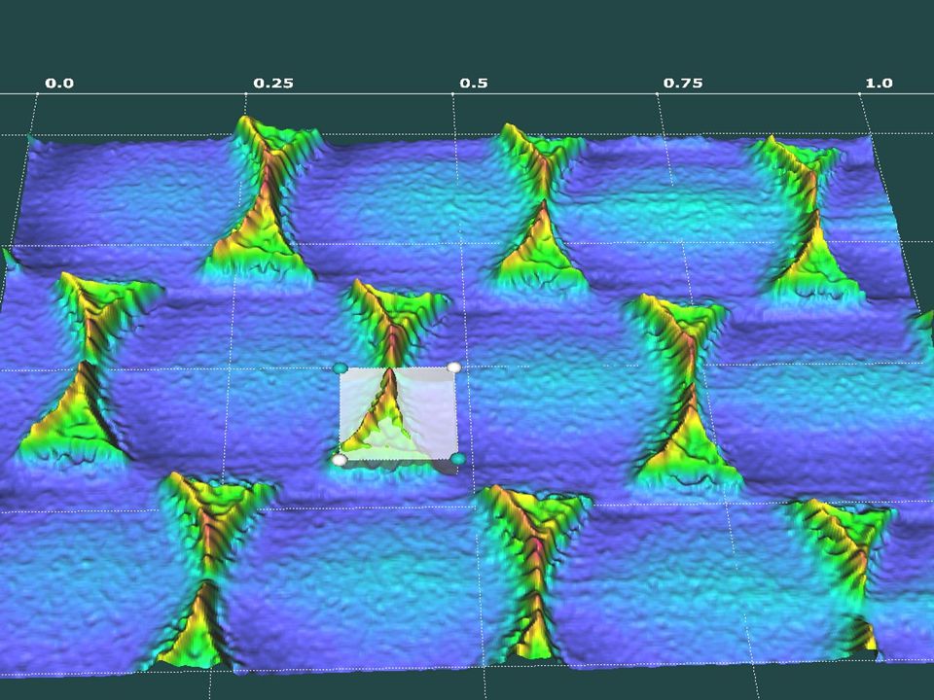This screenshot has height=700, width=934.
Task: Click the 1.0 axis label
Action: click(x=879, y=84)
